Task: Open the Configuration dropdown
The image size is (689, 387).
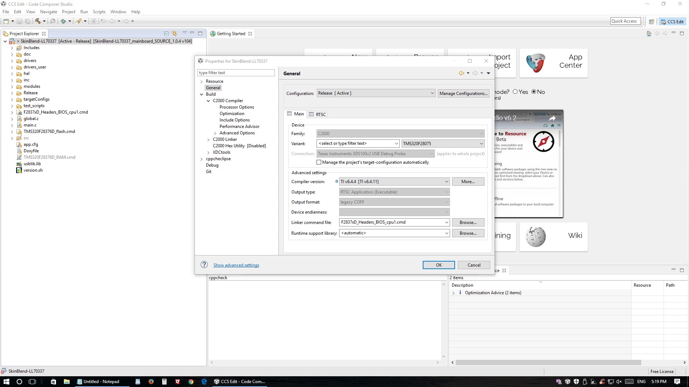Action: (x=376, y=93)
